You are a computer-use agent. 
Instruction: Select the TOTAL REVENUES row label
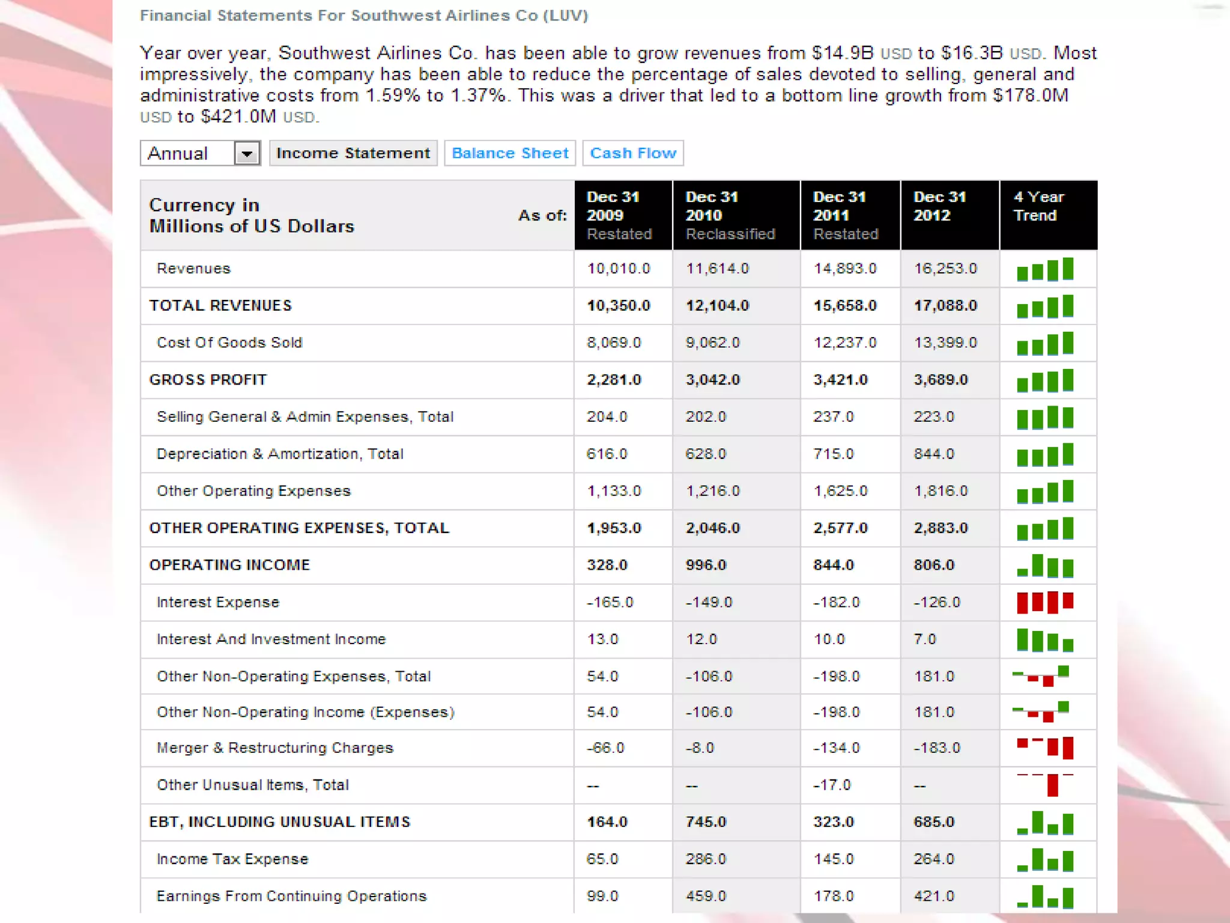coord(220,306)
